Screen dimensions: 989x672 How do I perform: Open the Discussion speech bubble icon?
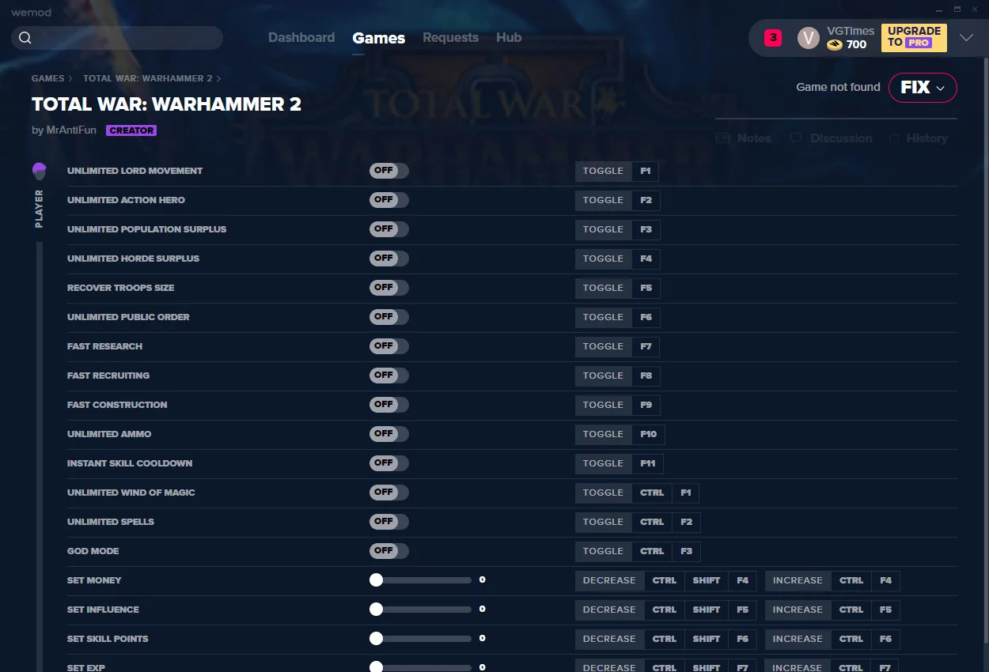(x=796, y=138)
